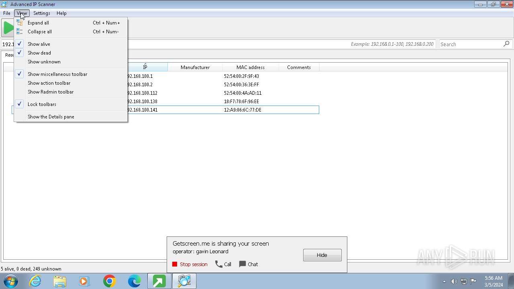Click the Collapse all tree icon
The height and width of the screenshot is (289, 514).
click(x=19, y=32)
